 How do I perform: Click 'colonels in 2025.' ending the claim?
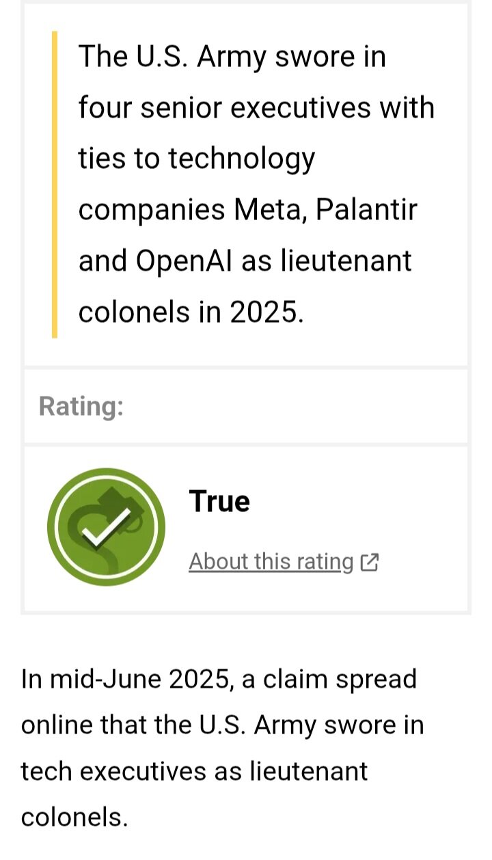pyautogui.click(x=191, y=312)
